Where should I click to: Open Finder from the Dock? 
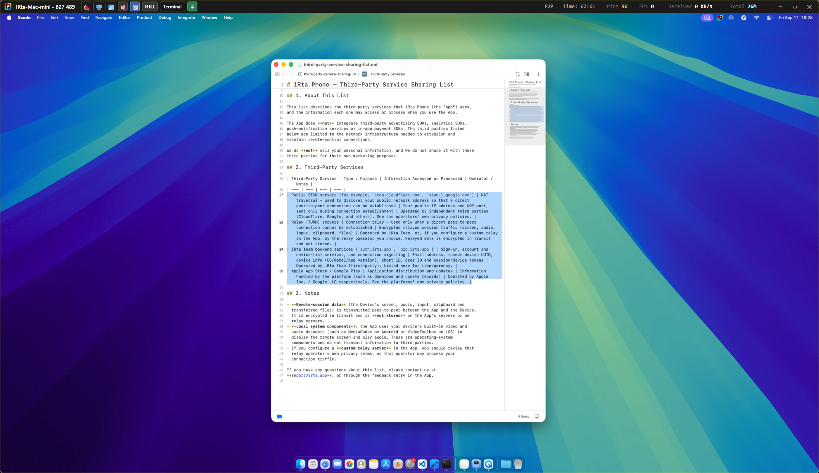pyautogui.click(x=301, y=464)
